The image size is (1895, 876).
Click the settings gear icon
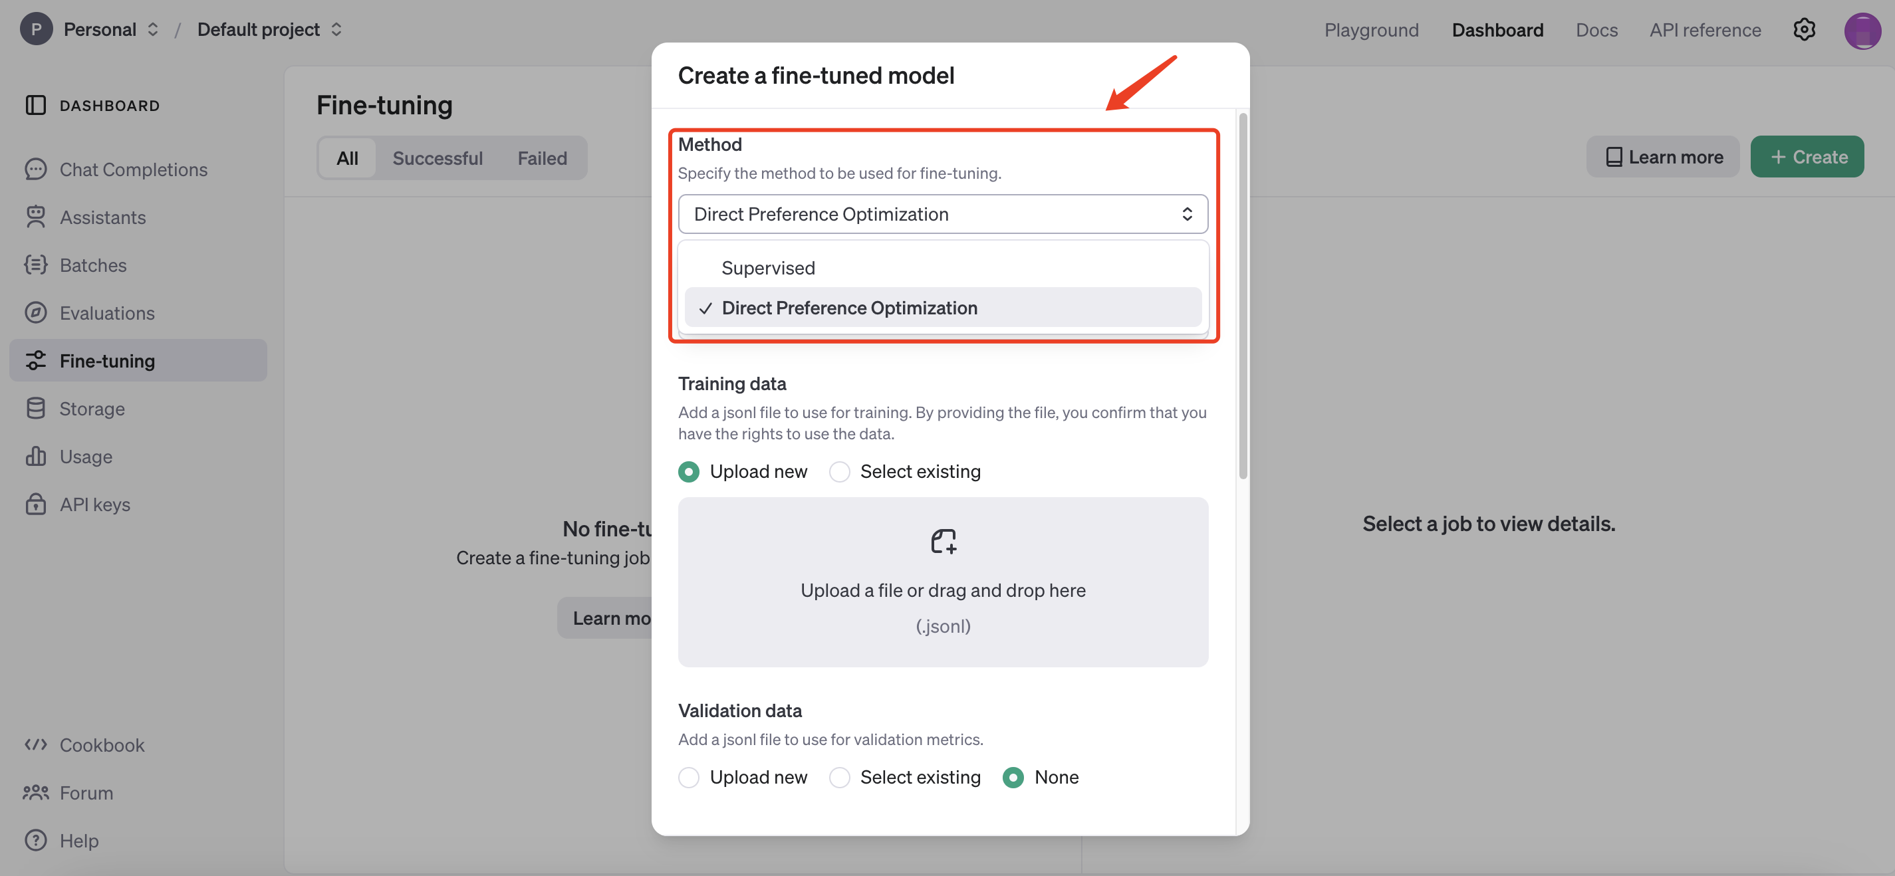coord(1804,29)
